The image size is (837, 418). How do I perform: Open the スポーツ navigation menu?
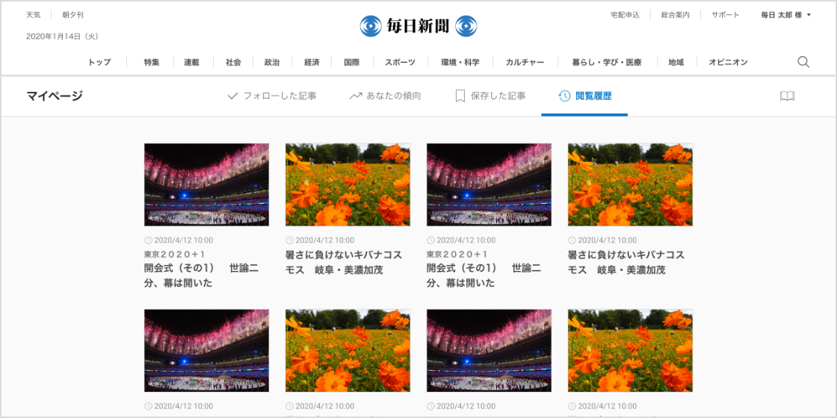[401, 63]
